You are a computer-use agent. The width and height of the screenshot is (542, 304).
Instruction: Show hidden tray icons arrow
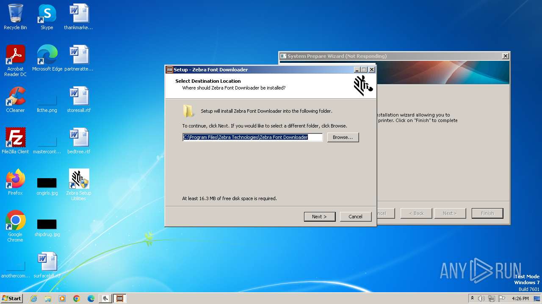pos(472,299)
